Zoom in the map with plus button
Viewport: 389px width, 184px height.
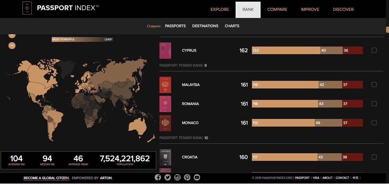tap(12, 35)
